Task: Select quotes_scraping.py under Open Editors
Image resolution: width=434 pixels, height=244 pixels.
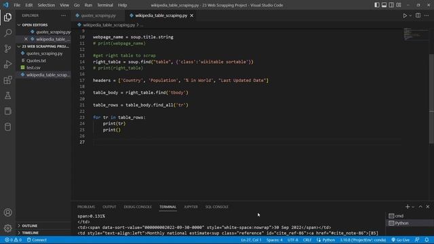Action: (x=43, y=32)
